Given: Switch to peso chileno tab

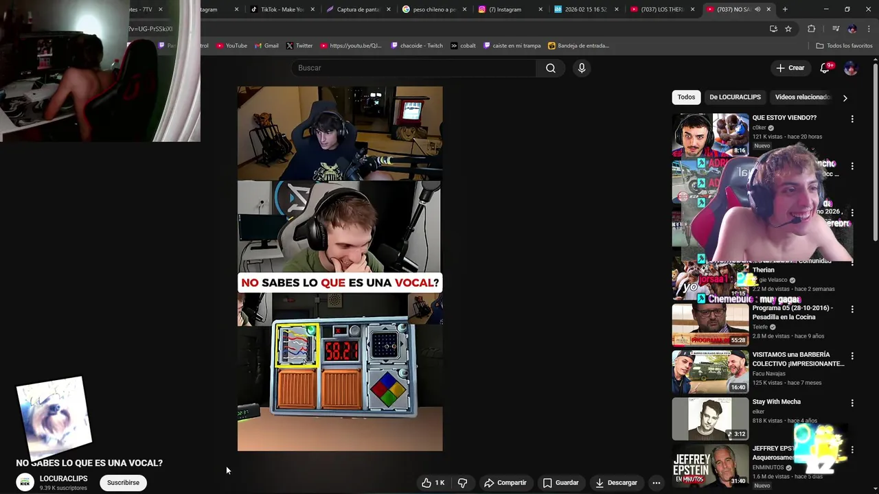Looking at the screenshot, I should coord(433,10).
